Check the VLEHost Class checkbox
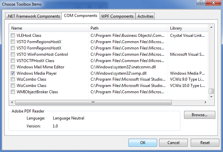Viewport: 223px width, 152px height. click(x=13, y=35)
